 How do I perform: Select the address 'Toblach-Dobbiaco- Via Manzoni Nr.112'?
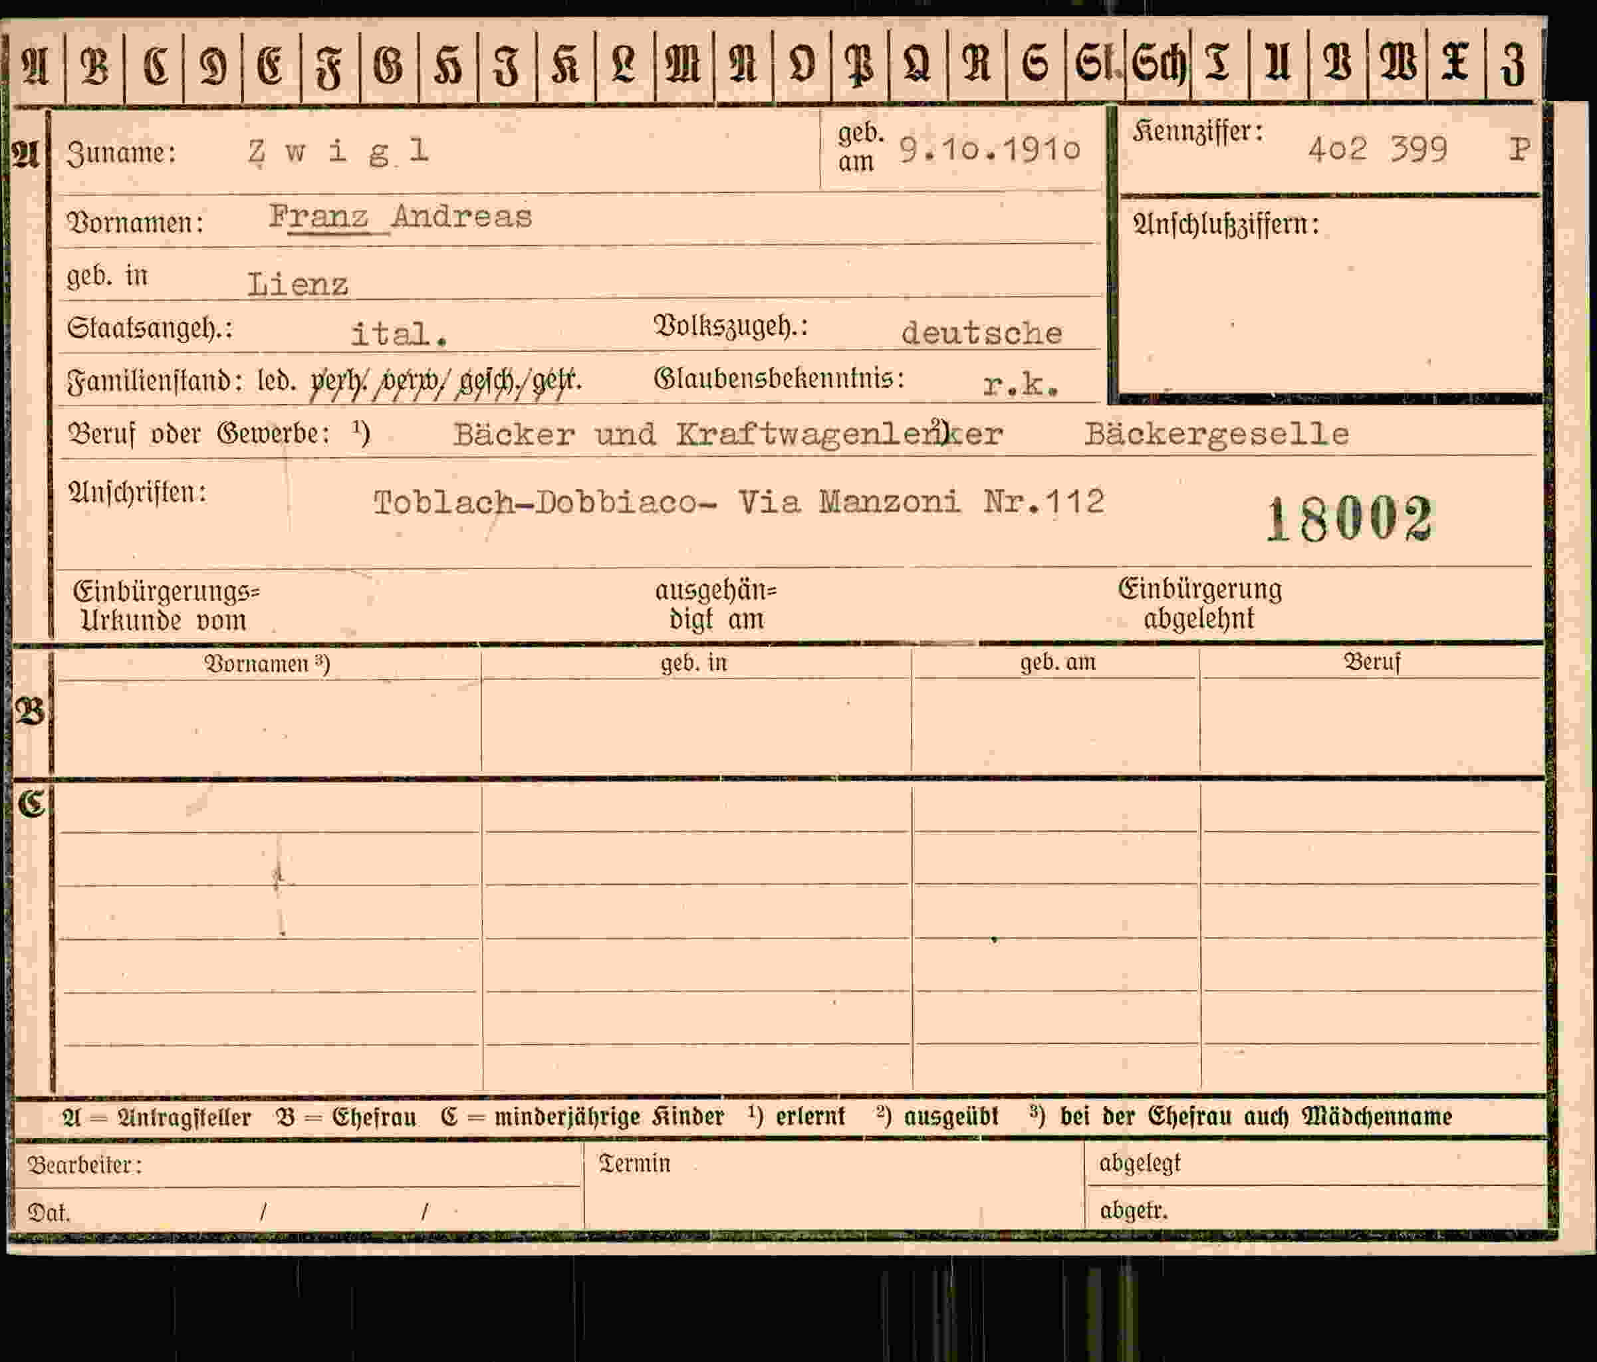[739, 503]
